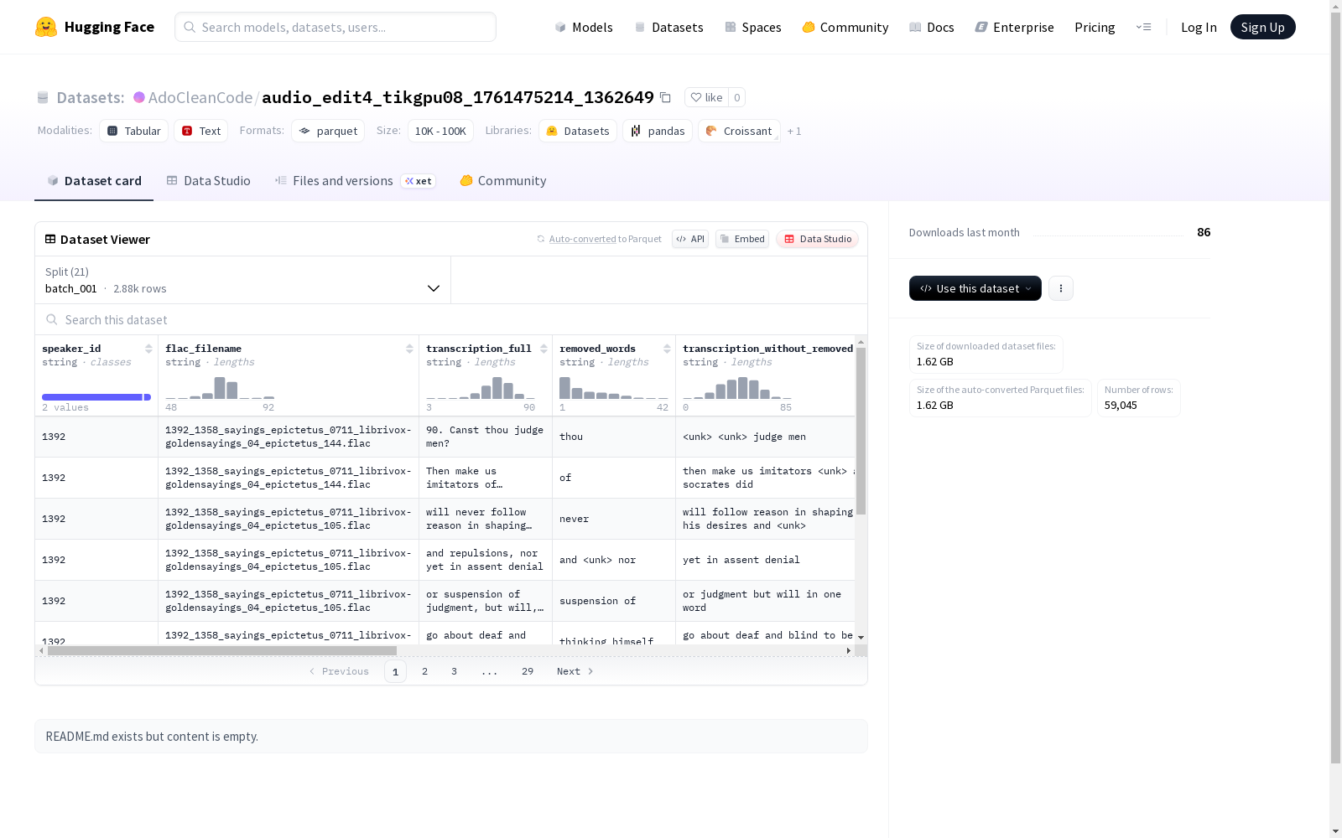Viewport: 1342px width, 838px height.
Task: Click the cell reading '90. Canst thou judge men?'
Action: coord(486,437)
